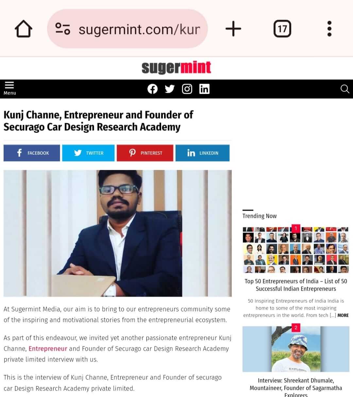This screenshot has width=353, height=397.
Task: Open the tab switcher showing 17 tabs
Action: (x=282, y=29)
